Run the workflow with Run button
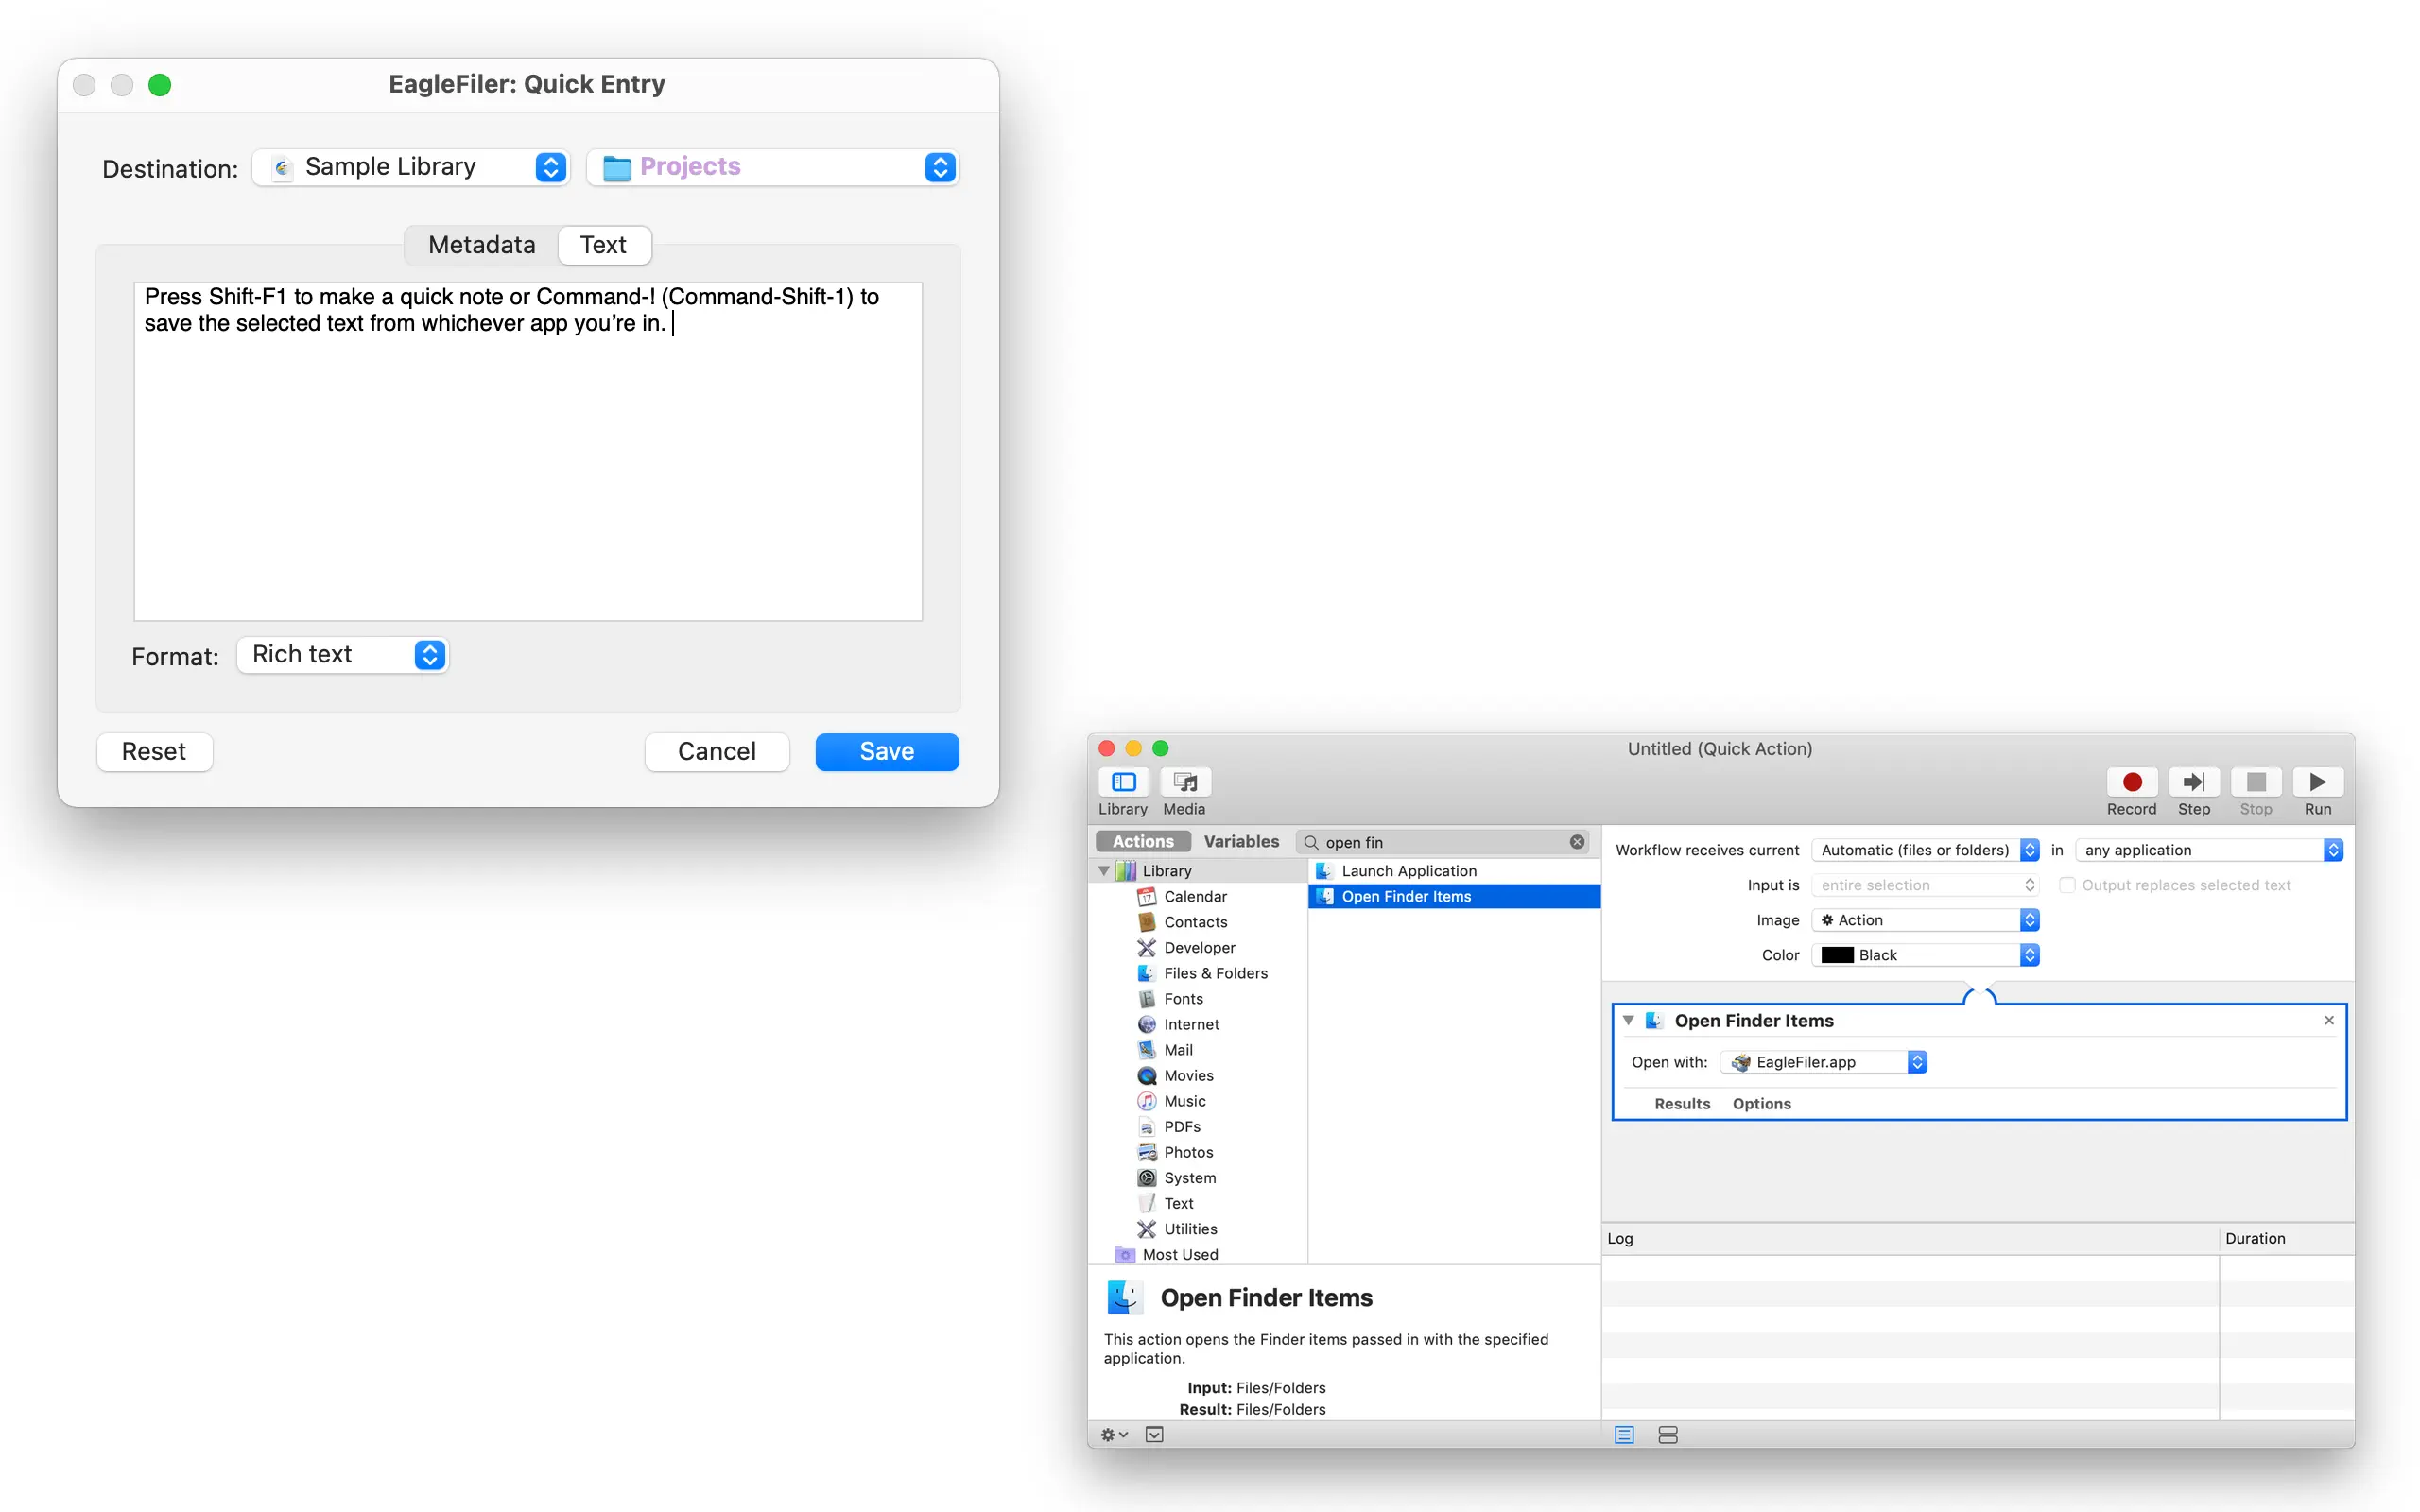Image resolution: width=2420 pixels, height=1512 pixels. coord(2317,782)
